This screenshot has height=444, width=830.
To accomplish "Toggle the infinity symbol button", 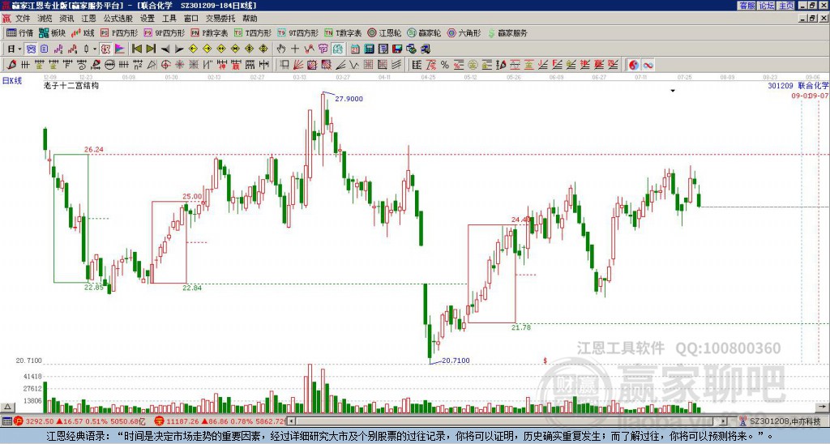I will tap(648, 65).
